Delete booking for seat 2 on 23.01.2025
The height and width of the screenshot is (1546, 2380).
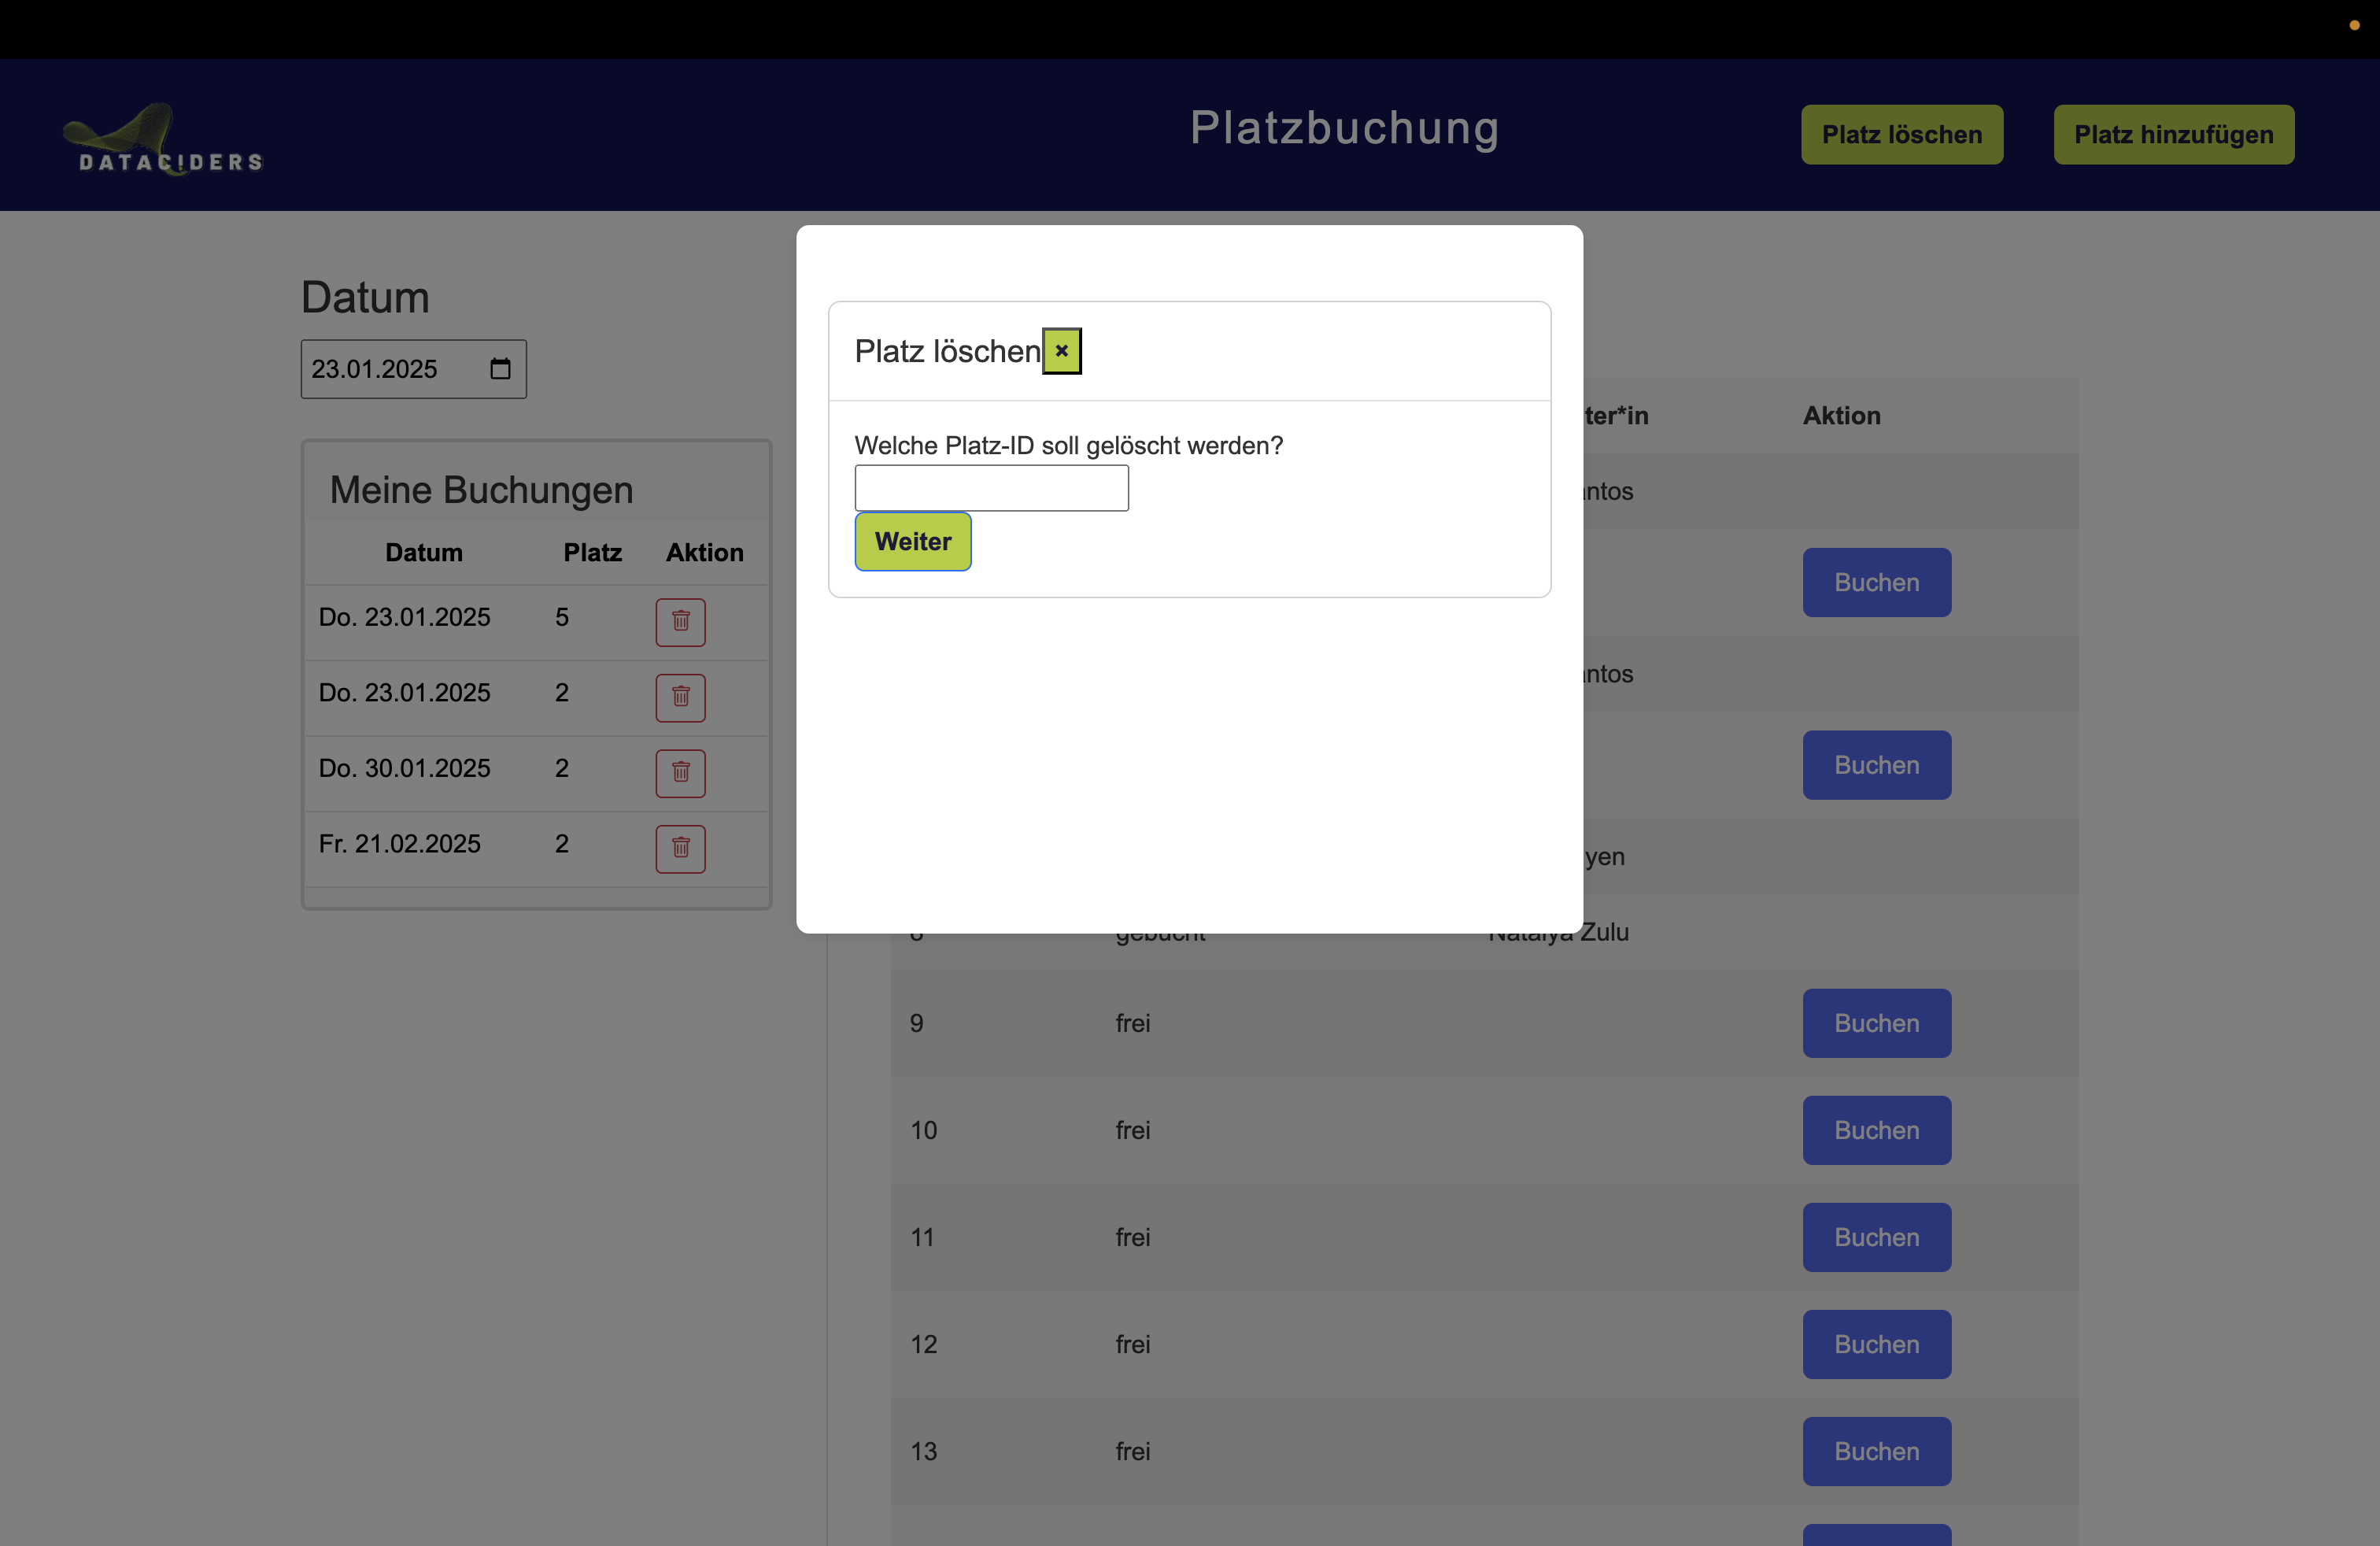click(680, 698)
